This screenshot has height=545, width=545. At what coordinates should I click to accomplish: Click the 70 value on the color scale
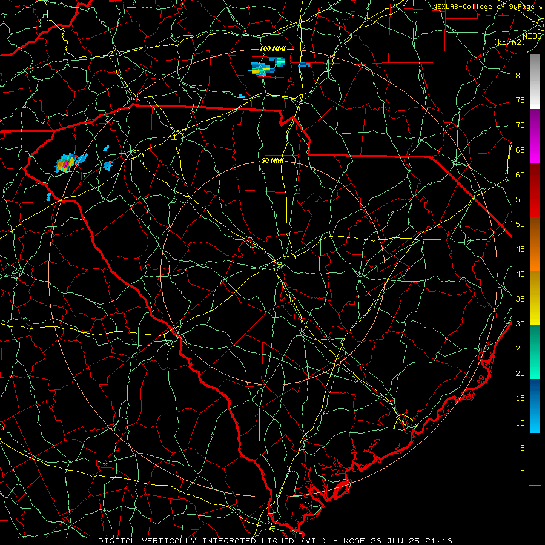[520, 125]
